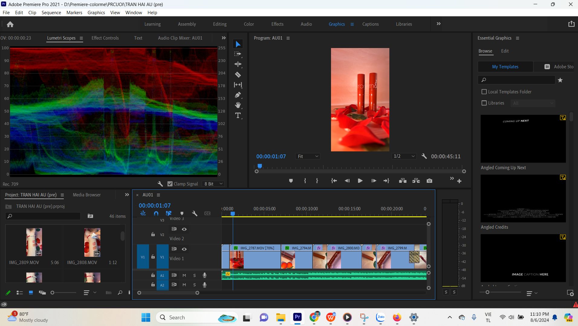Open the Media Browser tab
The width and height of the screenshot is (578, 326).
pyautogui.click(x=87, y=195)
